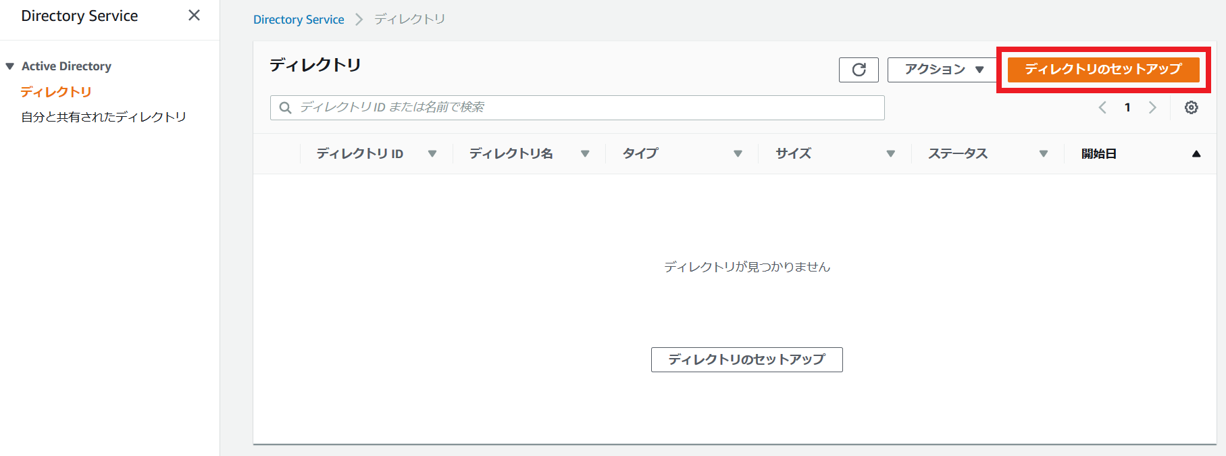Click the 開始日 column header text
1226x456 pixels.
click(1099, 154)
